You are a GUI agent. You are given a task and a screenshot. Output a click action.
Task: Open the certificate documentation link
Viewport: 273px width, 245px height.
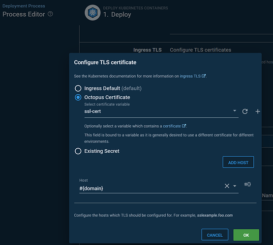tap(174, 126)
